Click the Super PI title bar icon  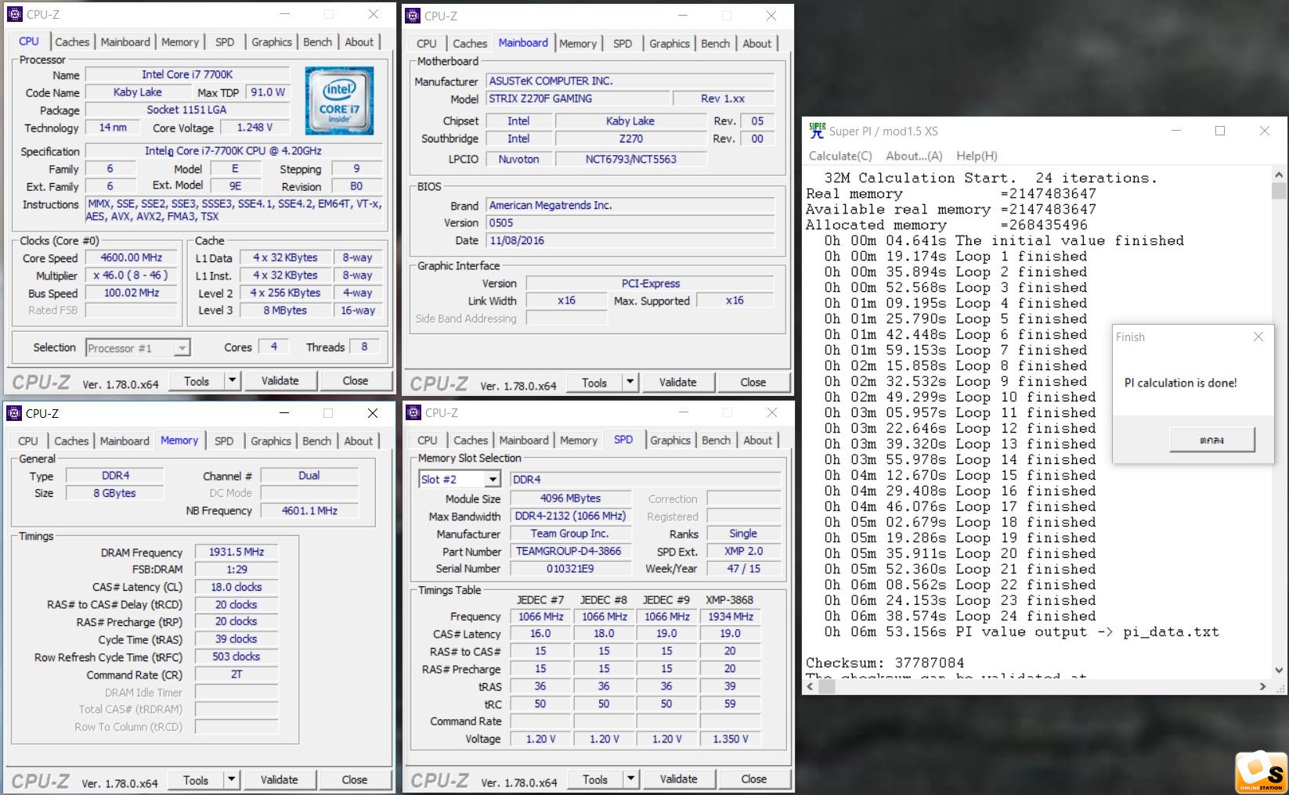click(817, 131)
